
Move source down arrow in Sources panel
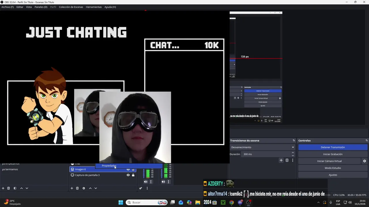point(96,188)
